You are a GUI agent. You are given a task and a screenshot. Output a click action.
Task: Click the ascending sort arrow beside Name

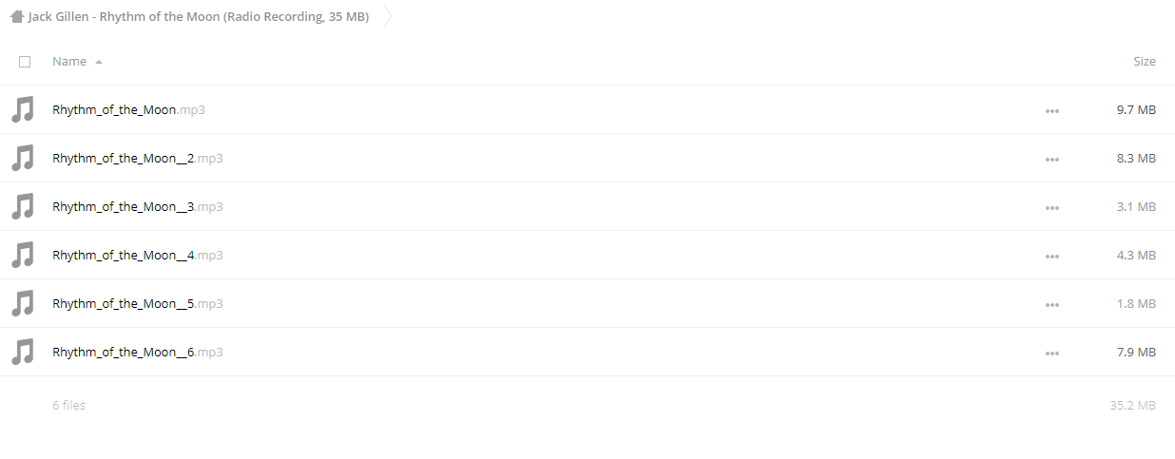click(x=99, y=62)
